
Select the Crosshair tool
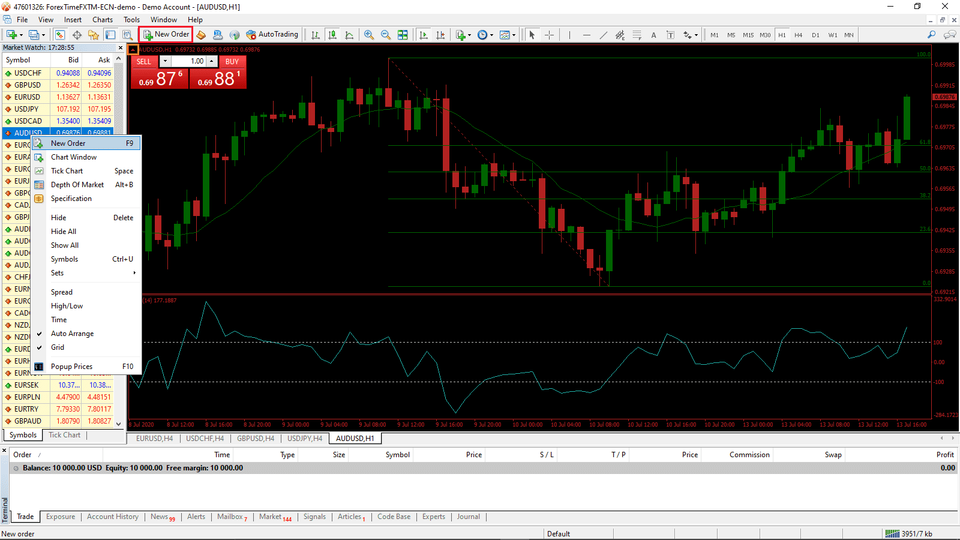pos(549,35)
